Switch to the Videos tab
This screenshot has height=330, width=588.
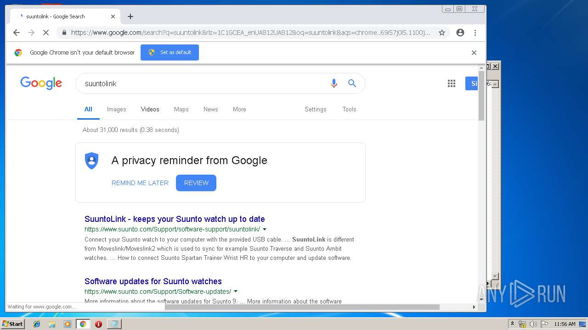[150, 109]
